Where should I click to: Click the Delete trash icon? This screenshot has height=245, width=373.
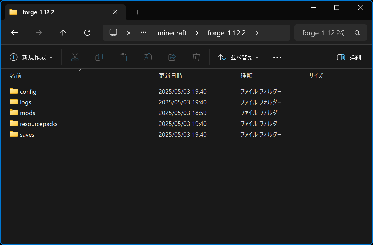tap(196, 57)
